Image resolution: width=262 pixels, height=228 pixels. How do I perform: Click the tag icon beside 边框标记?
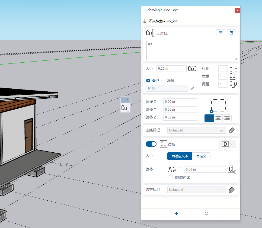[x=231, y=190]
